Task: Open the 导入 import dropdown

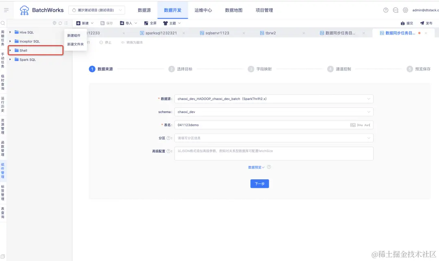Action: [128, 23]
